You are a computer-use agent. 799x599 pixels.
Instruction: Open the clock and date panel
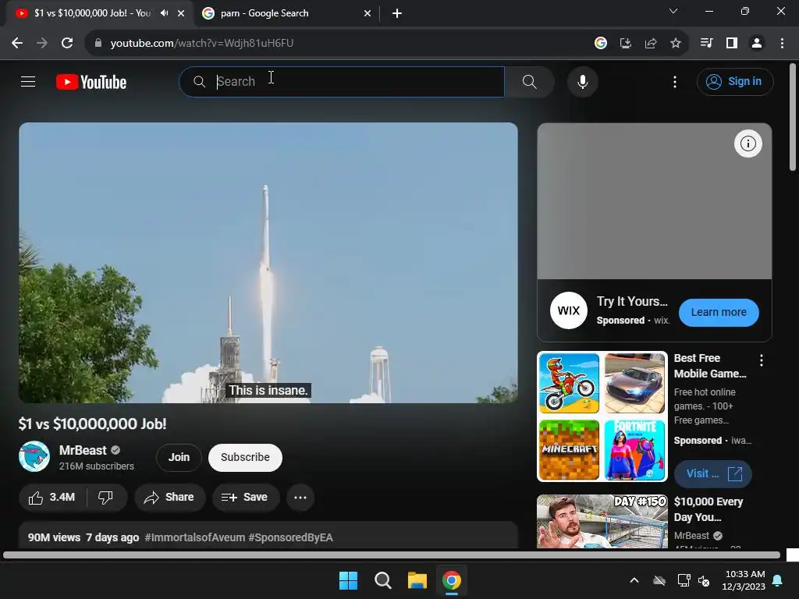pos(743,580)
